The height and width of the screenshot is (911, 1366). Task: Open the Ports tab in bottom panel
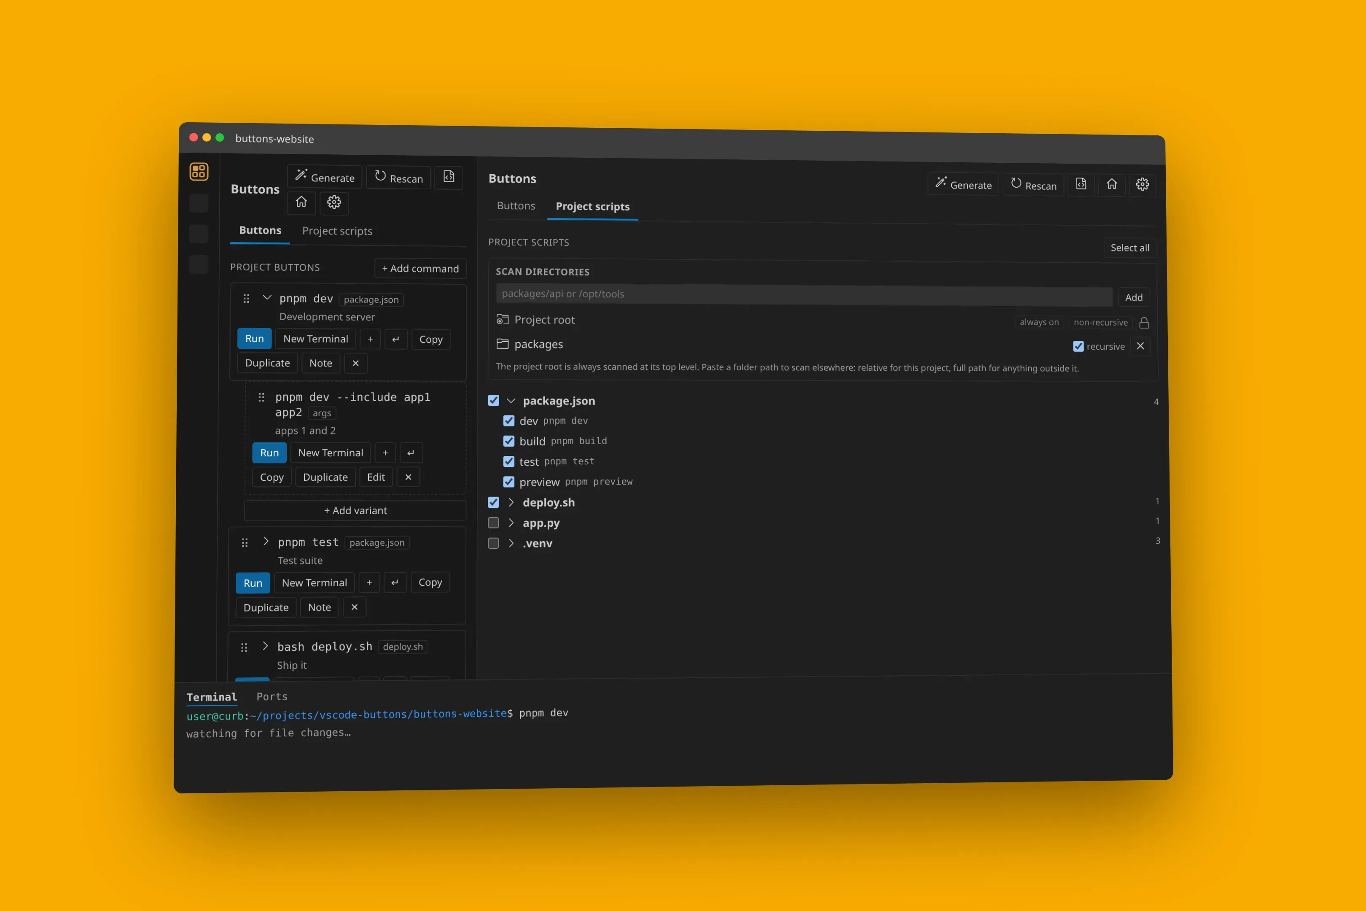click(x=272, y=696)
